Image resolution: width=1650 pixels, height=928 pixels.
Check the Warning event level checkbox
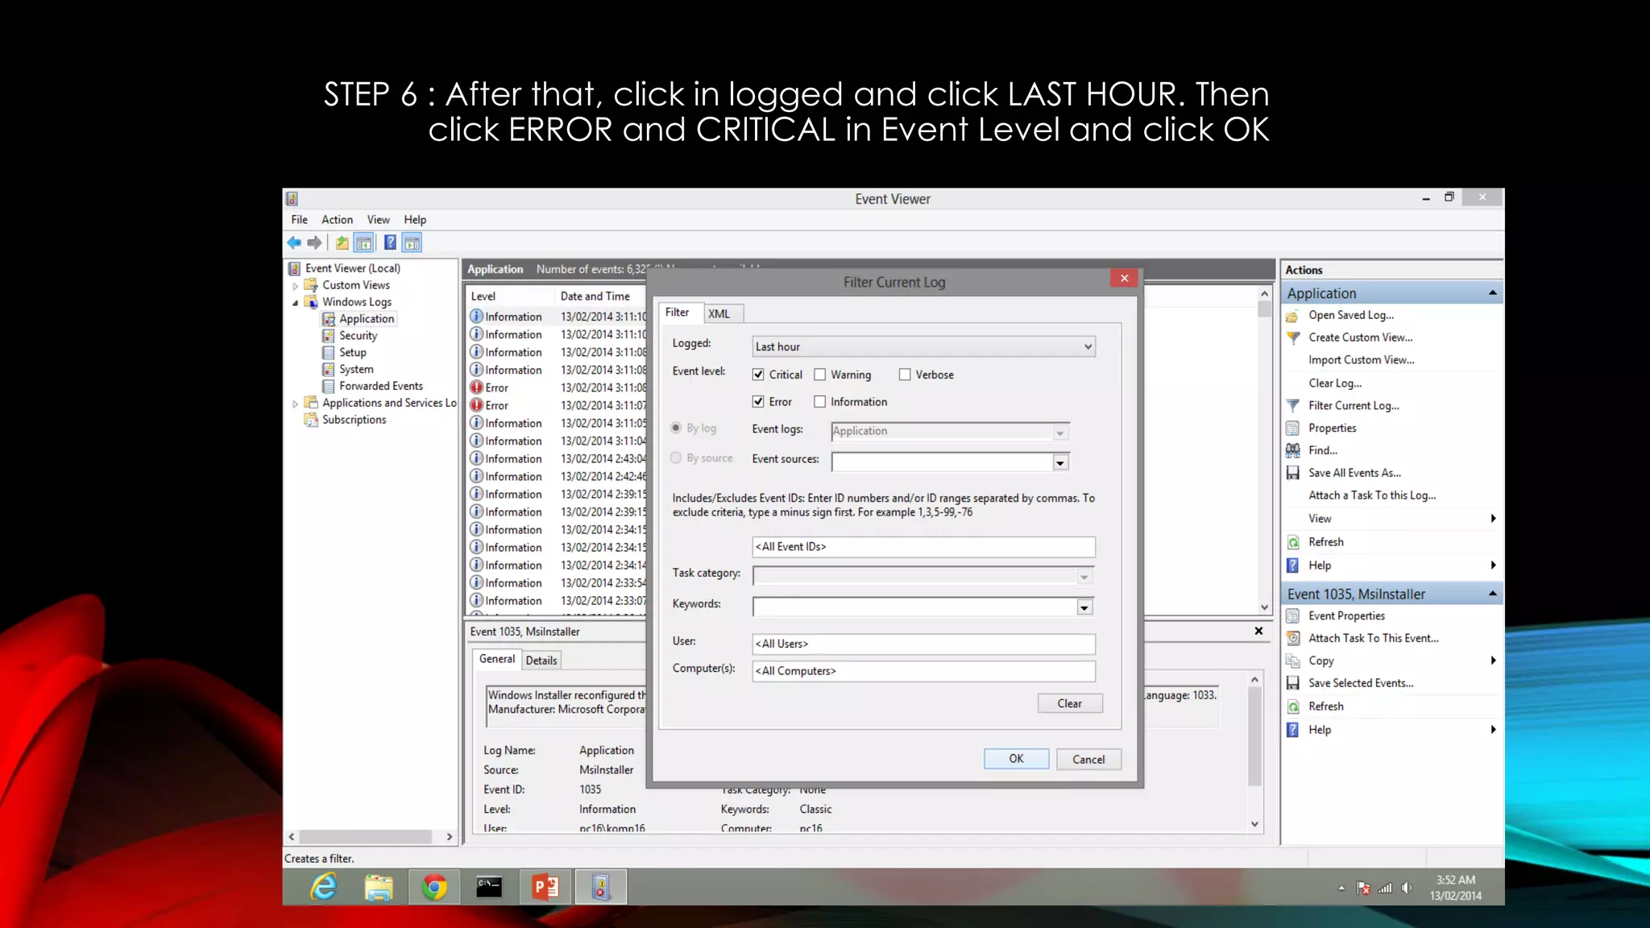[820, 375]
